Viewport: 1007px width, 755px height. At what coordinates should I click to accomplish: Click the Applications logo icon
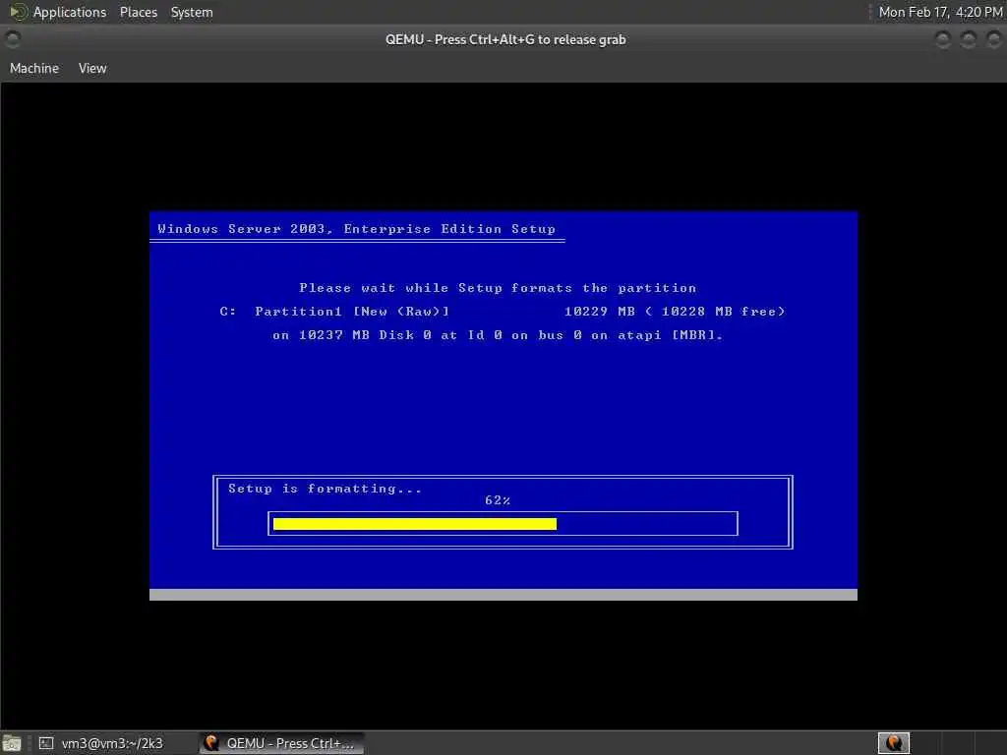point(18,12)
